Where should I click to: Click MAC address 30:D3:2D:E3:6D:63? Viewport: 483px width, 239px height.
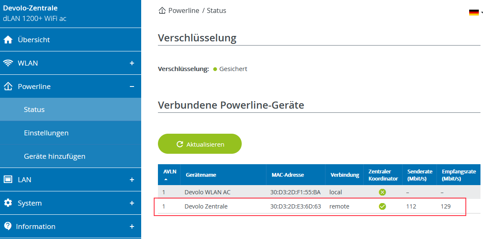[295, 206]
